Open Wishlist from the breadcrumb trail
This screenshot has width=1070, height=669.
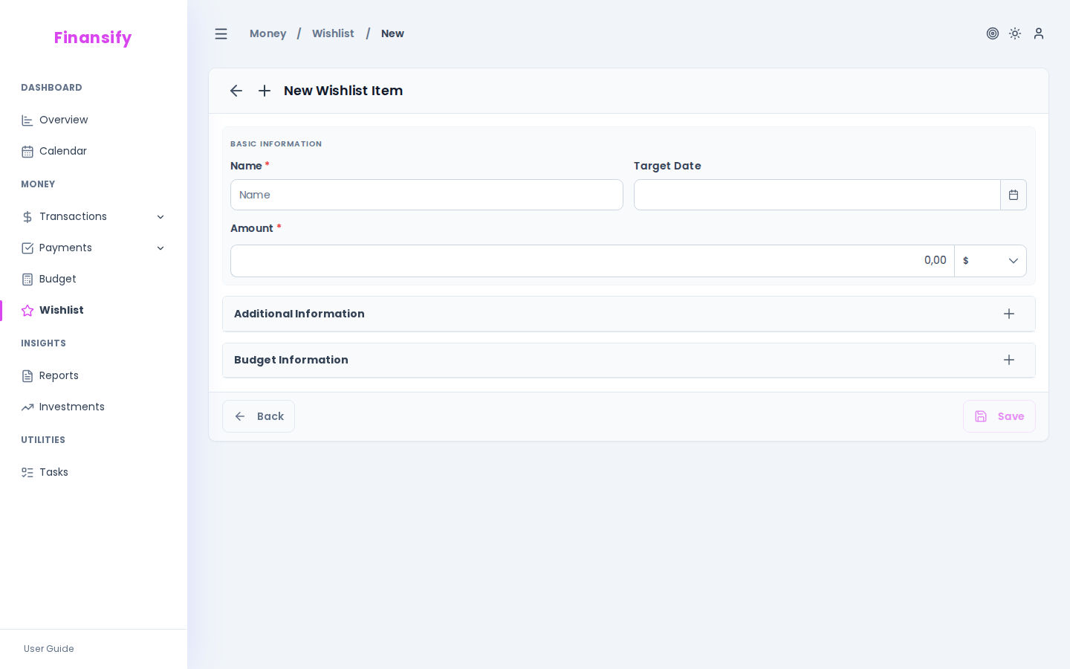[333, 33]
